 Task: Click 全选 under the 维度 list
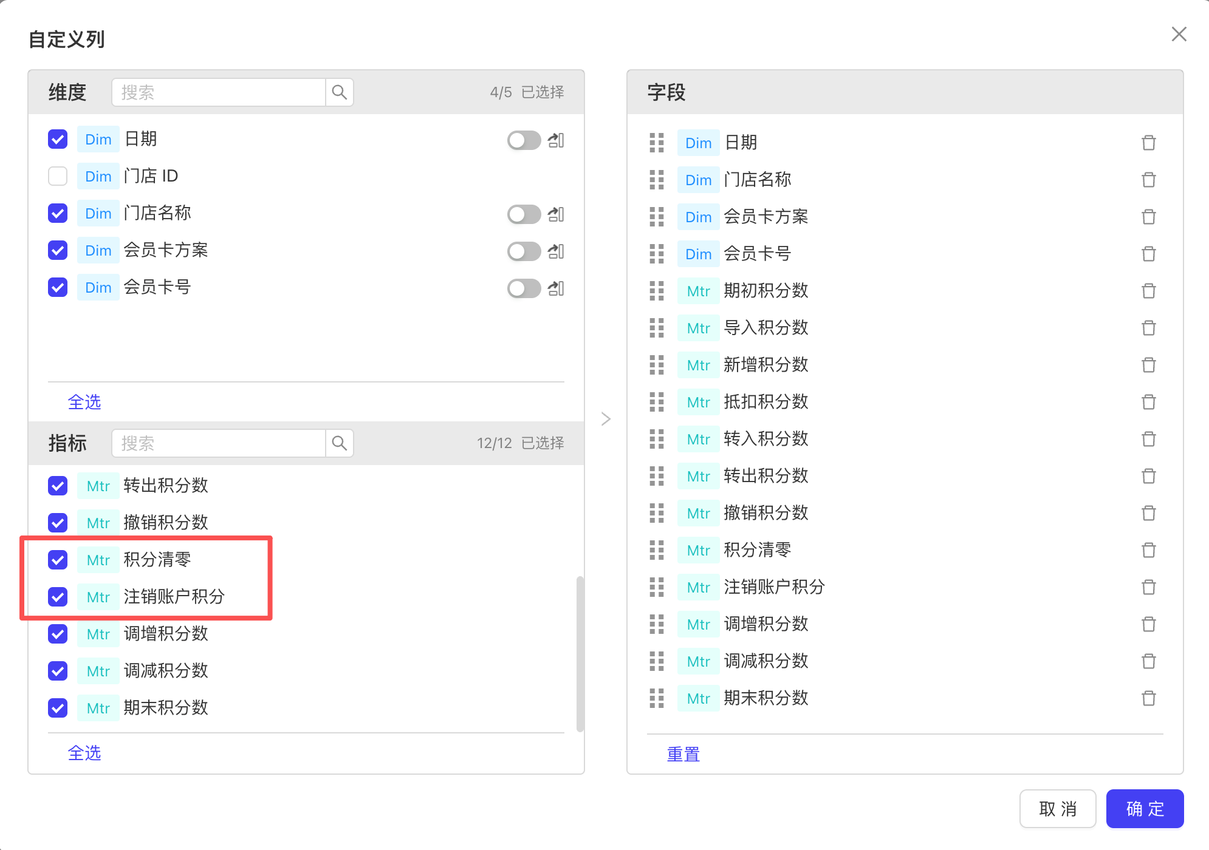[x=84, y=402]
